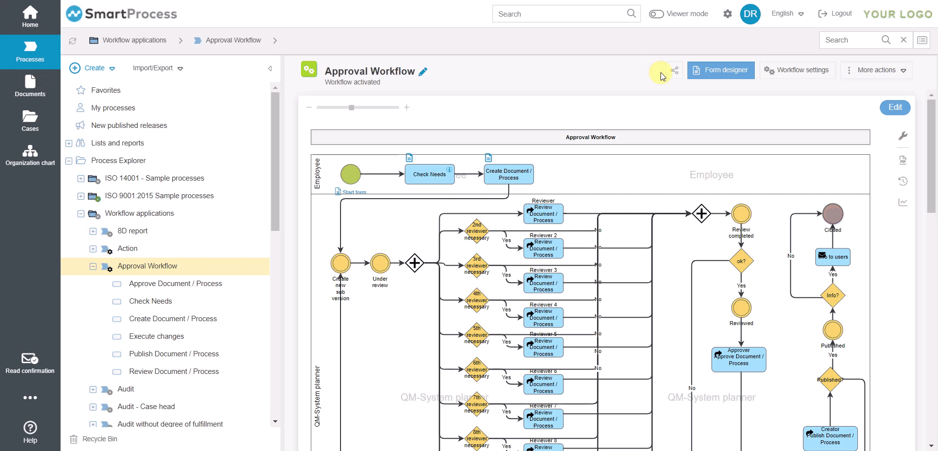This screenshot has height=451, width=938.
Task: Open the More actions dropdown
Action: point(876,70)
